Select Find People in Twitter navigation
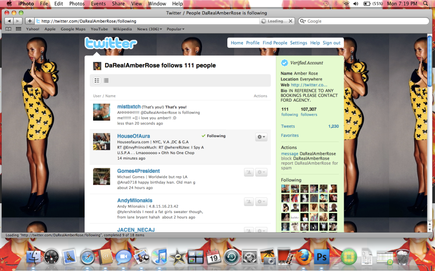 pyautogui.click(x=275, y=43)
